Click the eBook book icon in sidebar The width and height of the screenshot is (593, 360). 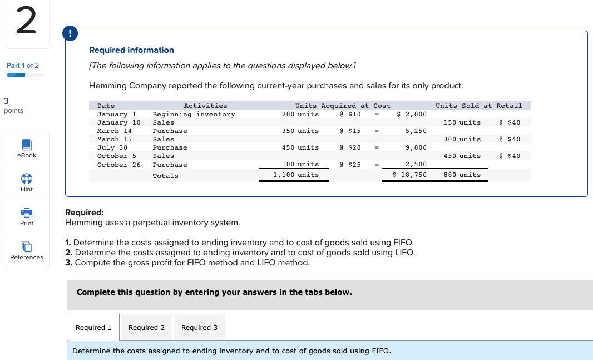coord(26,145)
